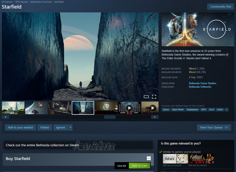Open the Singleplayer tag
Screen dimensions: 236x172
192,110
